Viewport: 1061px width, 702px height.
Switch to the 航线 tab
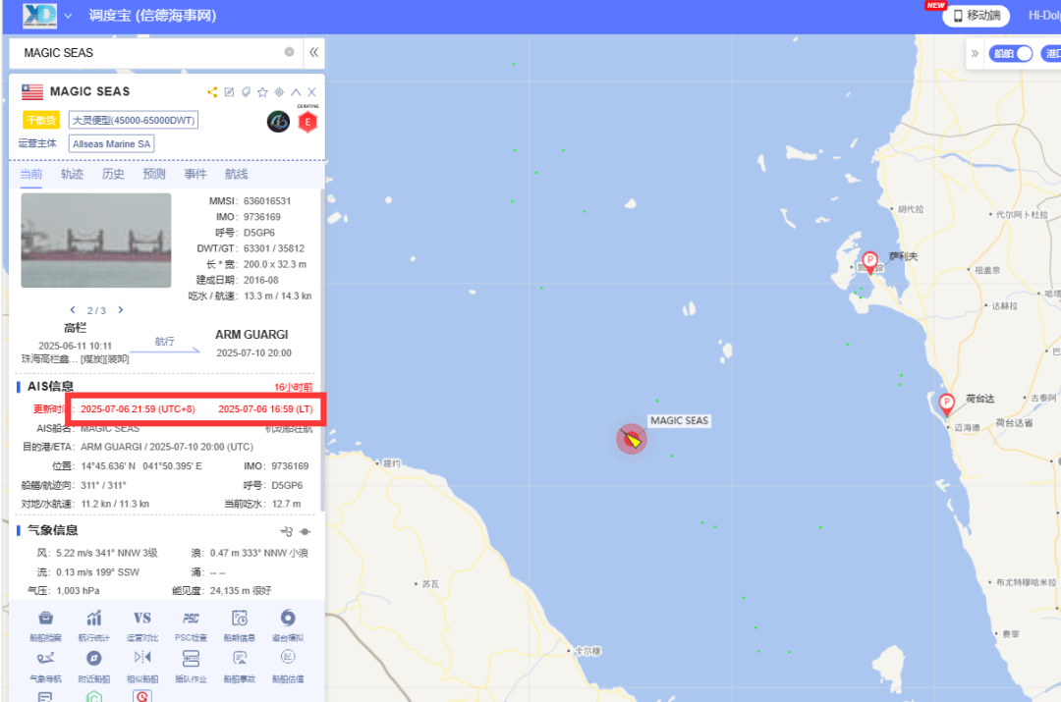(236, 175)
